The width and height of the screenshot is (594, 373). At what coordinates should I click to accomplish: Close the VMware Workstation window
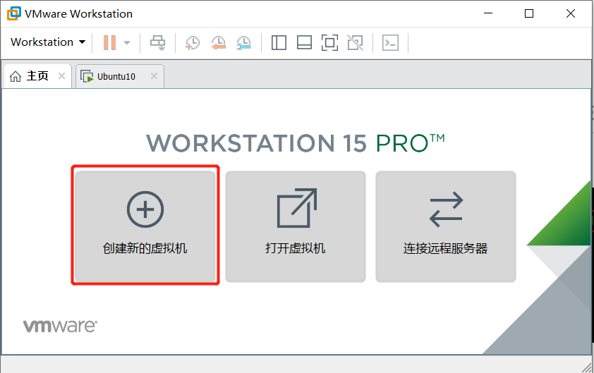click(x=571, y=13)
